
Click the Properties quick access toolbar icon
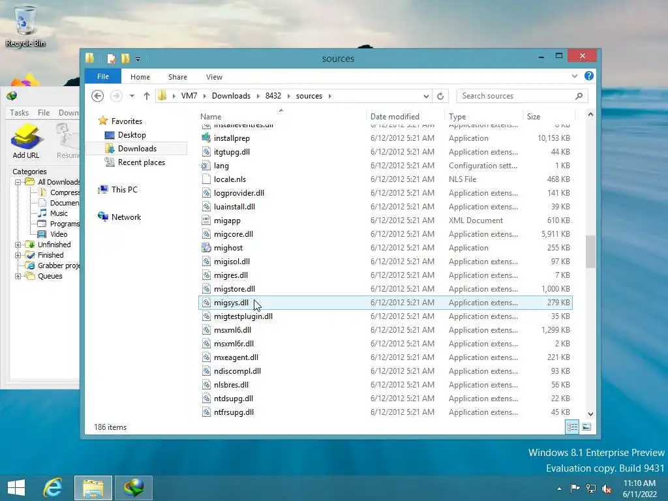coord(111,58)
